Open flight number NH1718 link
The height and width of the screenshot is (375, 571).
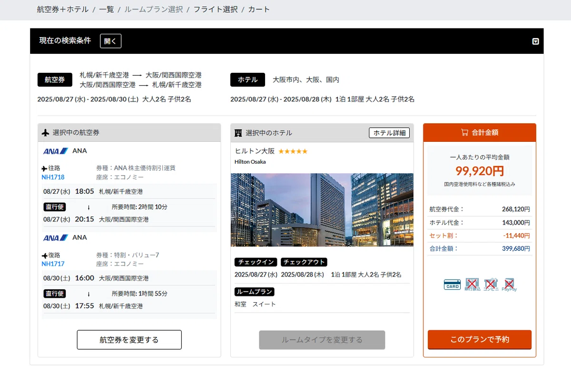click(x=53, y=177)
